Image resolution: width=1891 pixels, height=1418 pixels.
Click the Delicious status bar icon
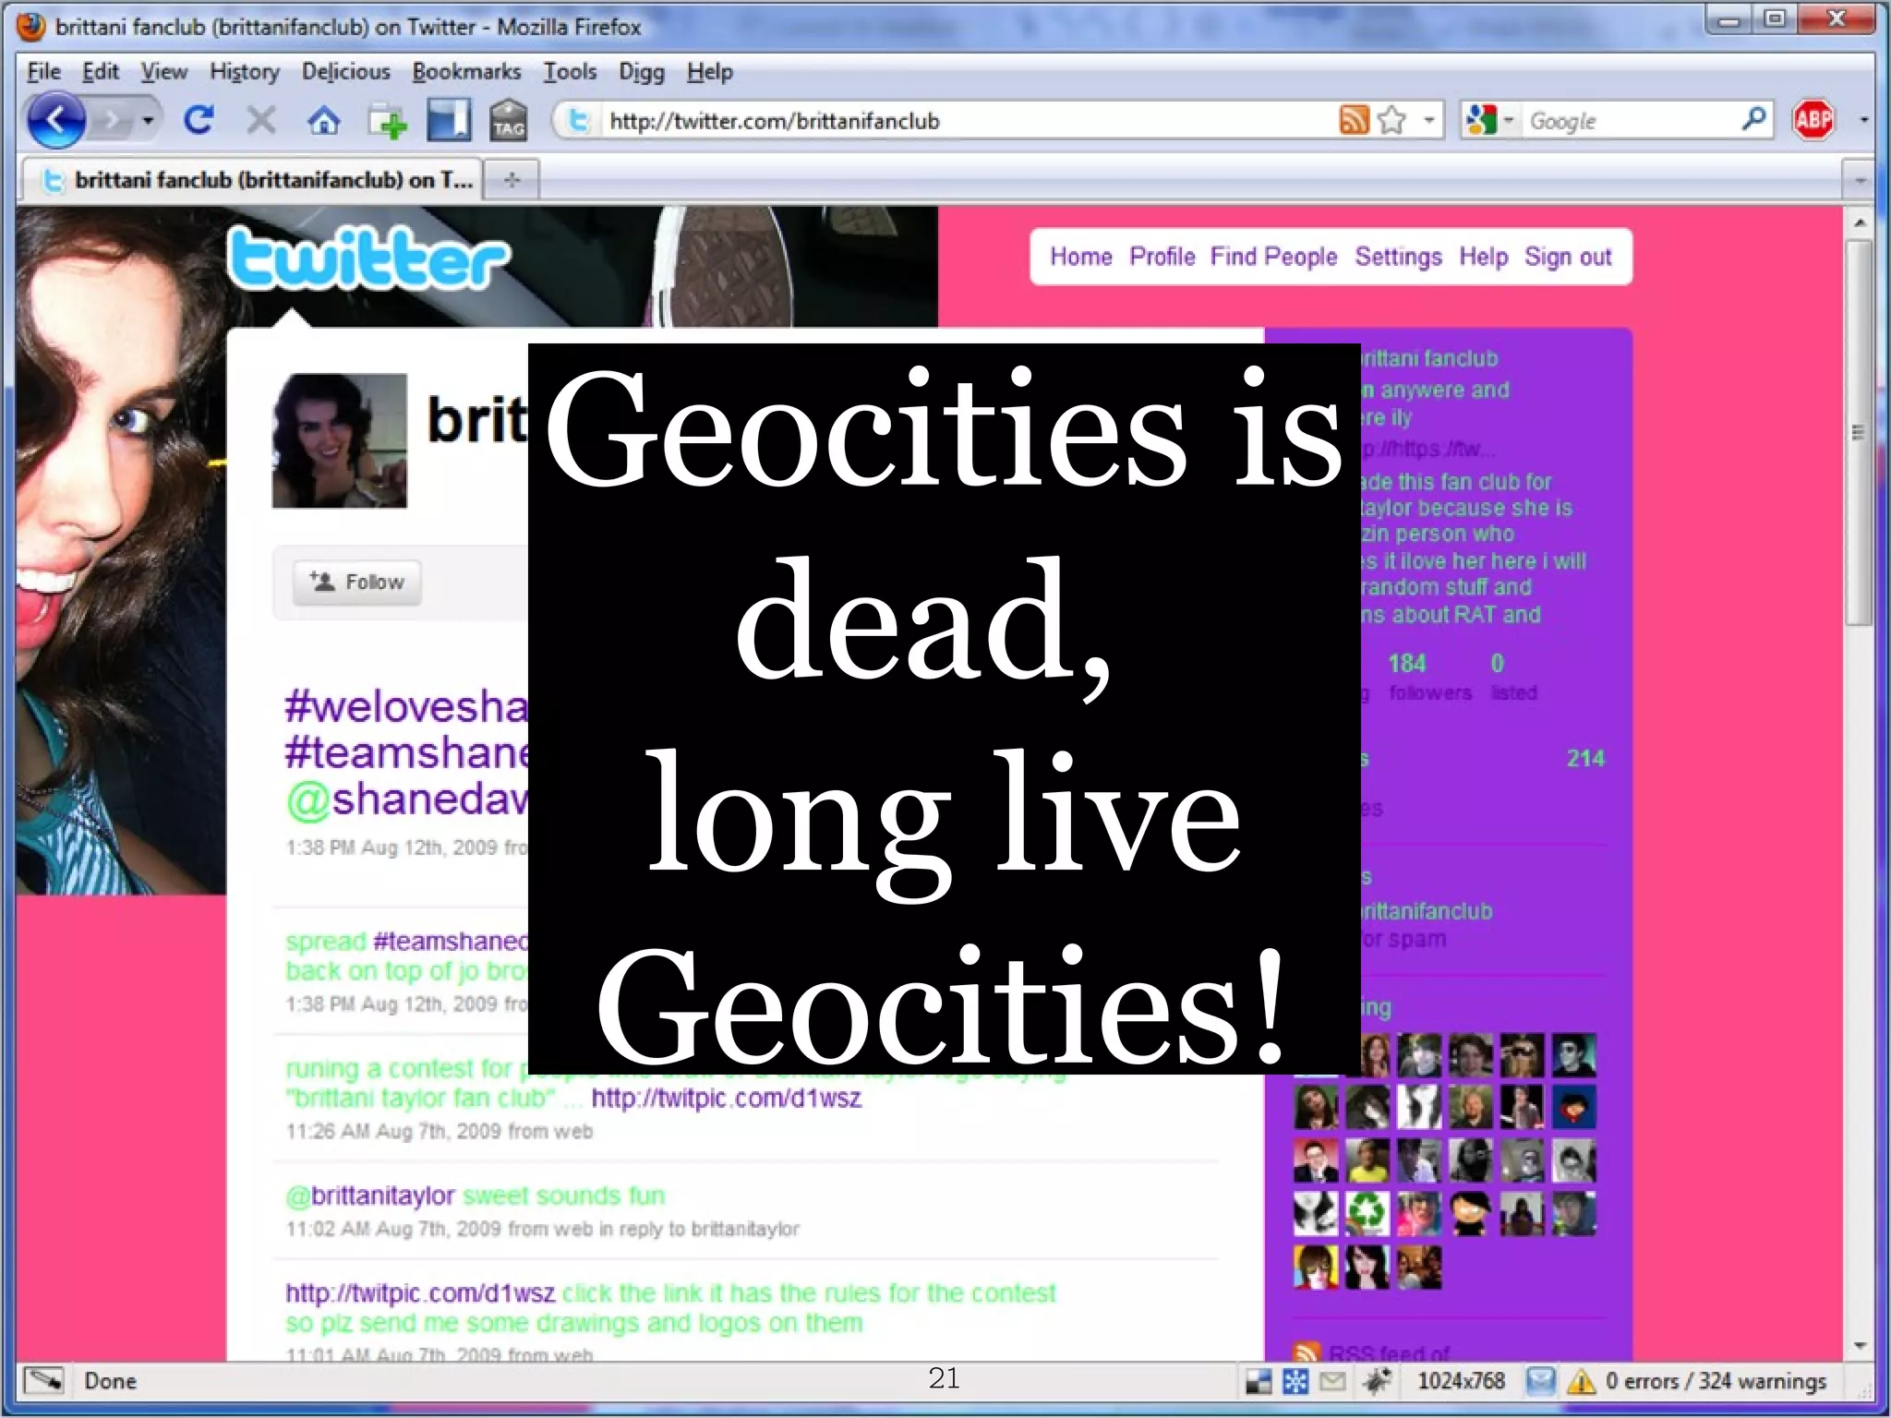(x=1259, y=1381)
